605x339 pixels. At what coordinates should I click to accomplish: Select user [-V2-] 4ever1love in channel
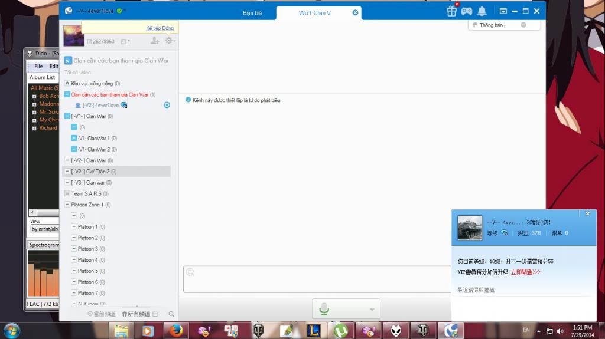tap(100, 105)
